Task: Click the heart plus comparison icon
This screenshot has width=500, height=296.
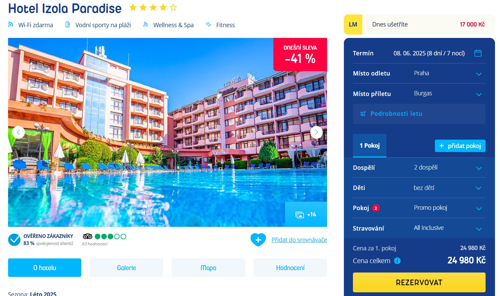Action: tap(258, 240)
